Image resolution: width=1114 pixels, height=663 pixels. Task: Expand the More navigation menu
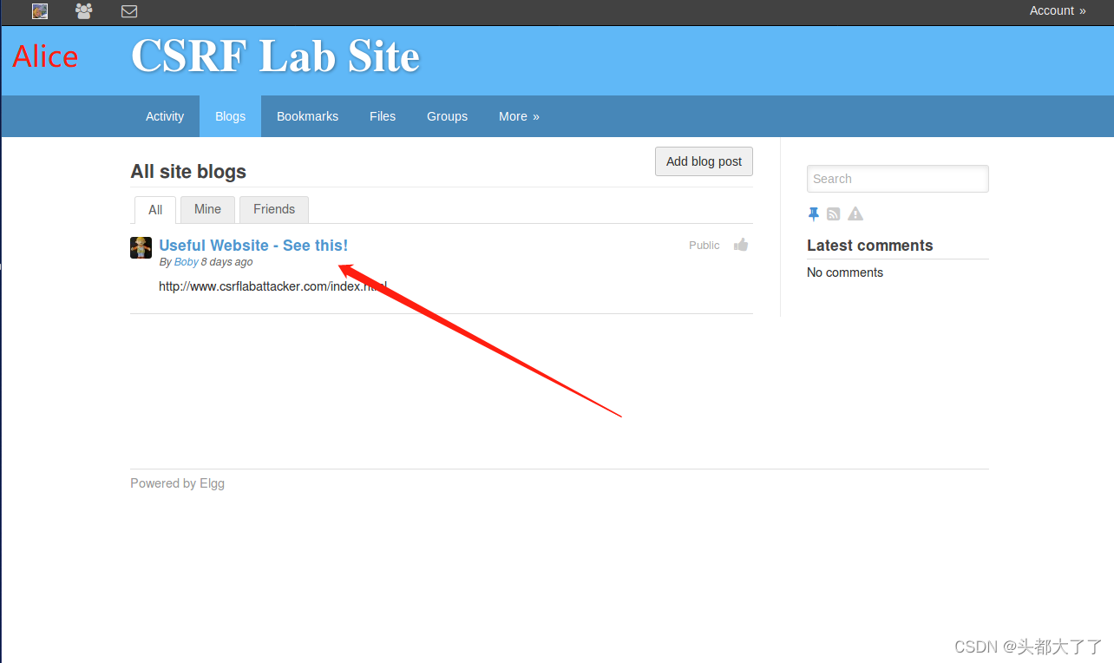point(518,115)
